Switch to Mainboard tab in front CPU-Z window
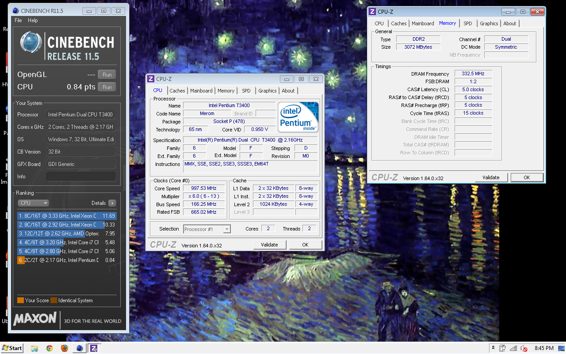This screenshot has width=566, height=354. 201,91
